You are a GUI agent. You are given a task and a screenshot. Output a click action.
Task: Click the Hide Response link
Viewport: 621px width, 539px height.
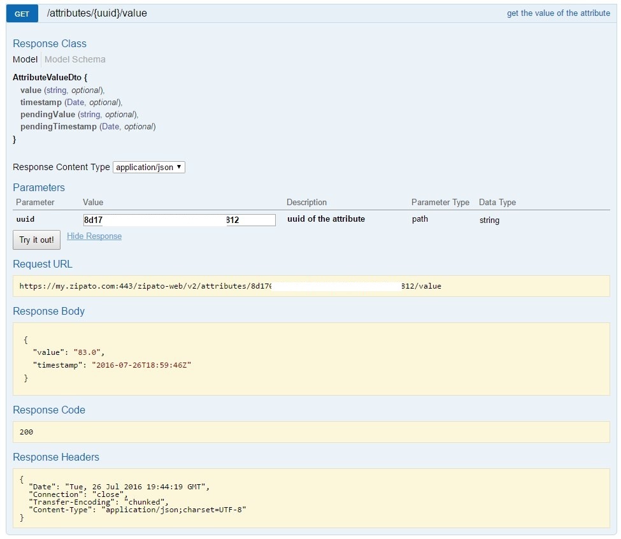94,236
